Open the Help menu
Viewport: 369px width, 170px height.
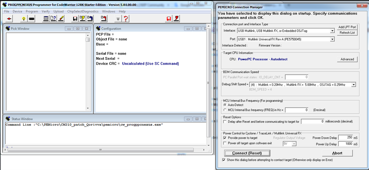122,11
